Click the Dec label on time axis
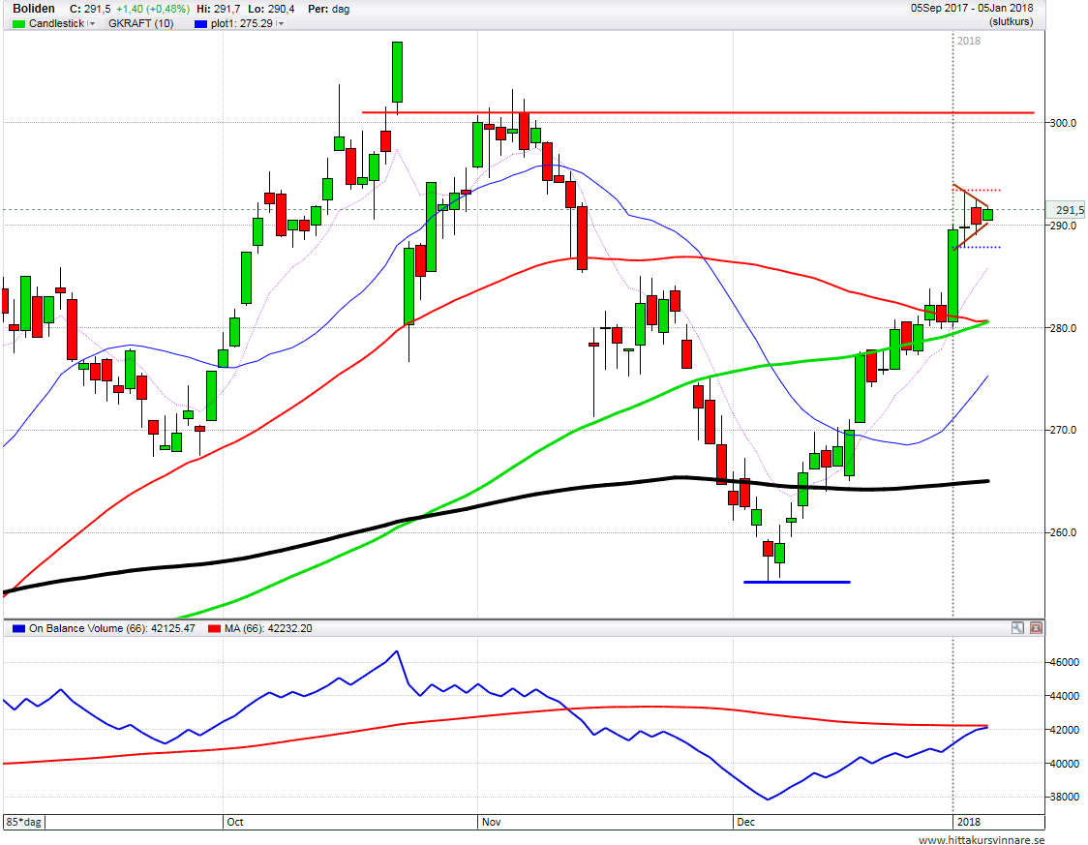Image resolution: width=1088 pixels, height=845 pixels. (x=746, y=822)
